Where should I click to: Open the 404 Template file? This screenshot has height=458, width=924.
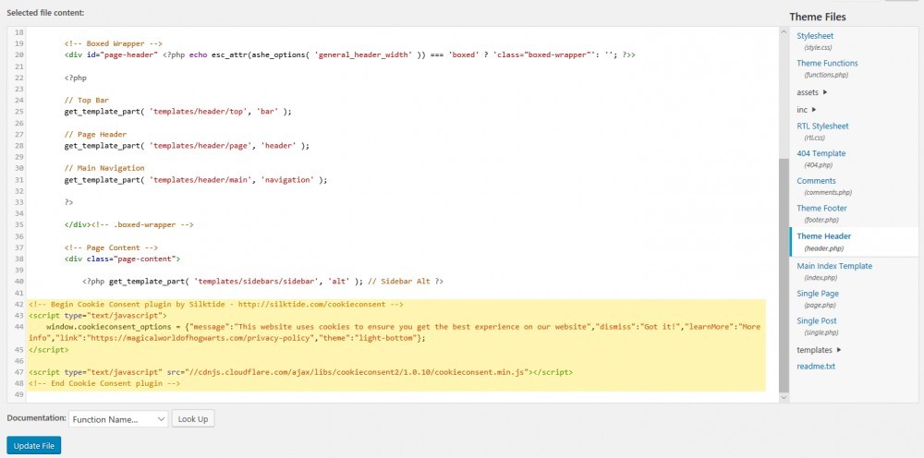pyautogui.click(x=821, y=153)
